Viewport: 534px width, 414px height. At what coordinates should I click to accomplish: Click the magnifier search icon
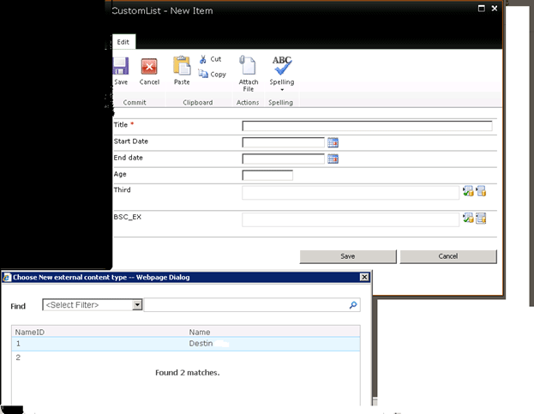pyautogui.click(x=353, y=305)
